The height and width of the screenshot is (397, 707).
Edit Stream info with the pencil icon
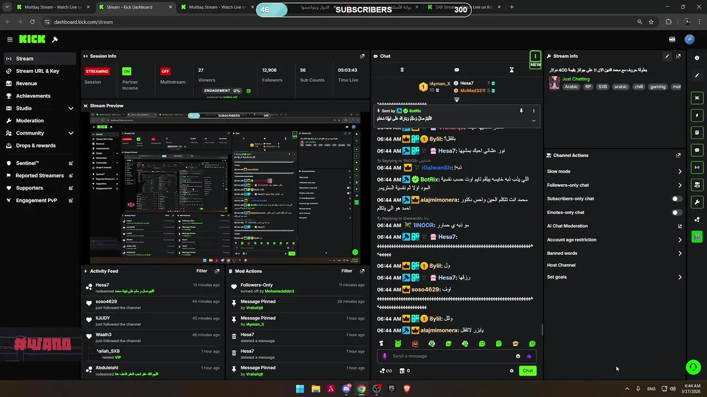667,56
